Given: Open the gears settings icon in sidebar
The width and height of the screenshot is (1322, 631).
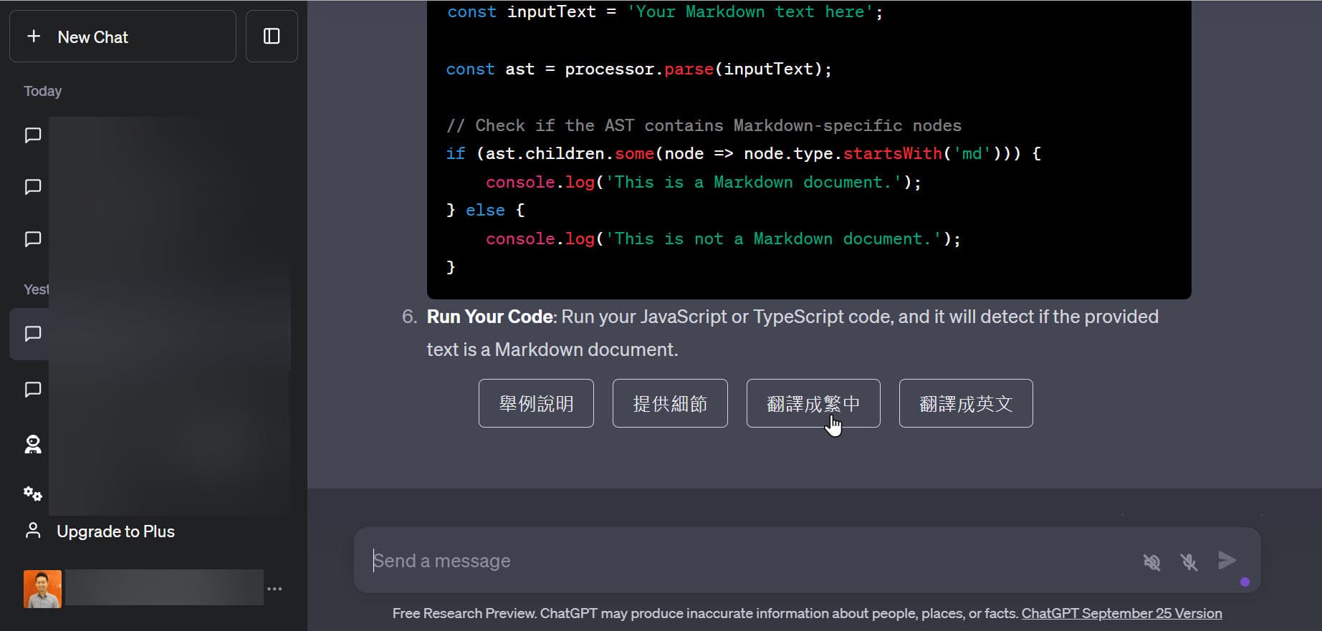Looking at the screenshot, I should click(33, 493).
